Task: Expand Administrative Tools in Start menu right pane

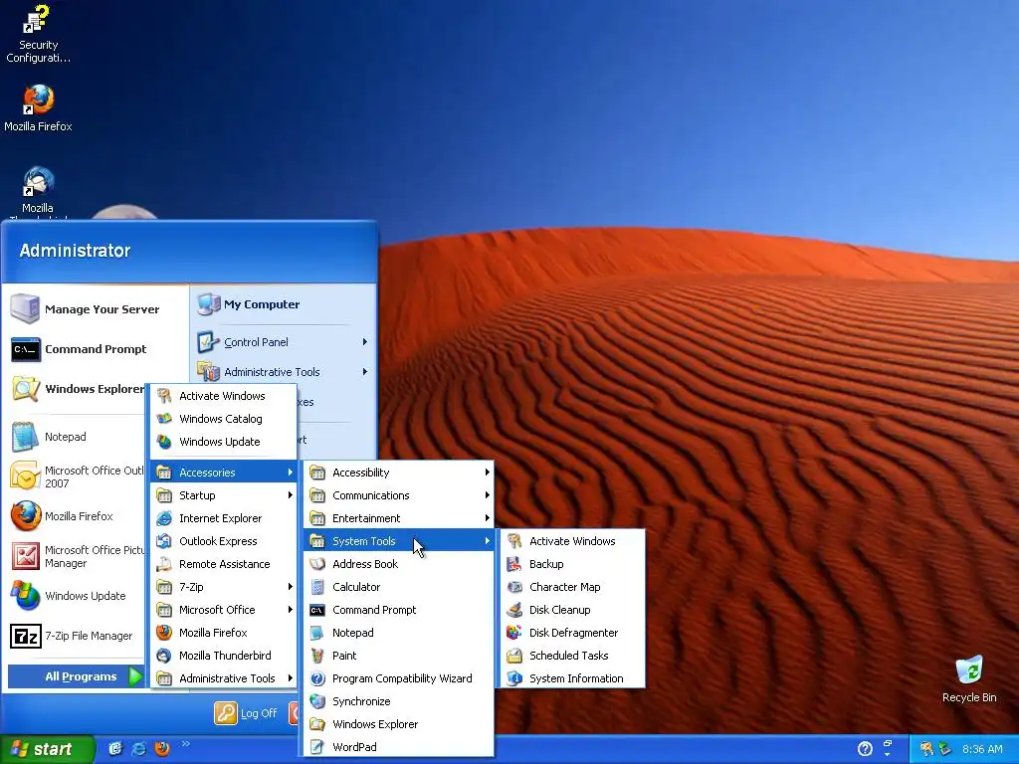Action: tap(284, 372)
